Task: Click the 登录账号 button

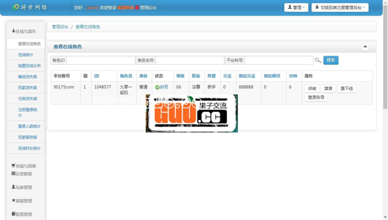Action: 316,97
